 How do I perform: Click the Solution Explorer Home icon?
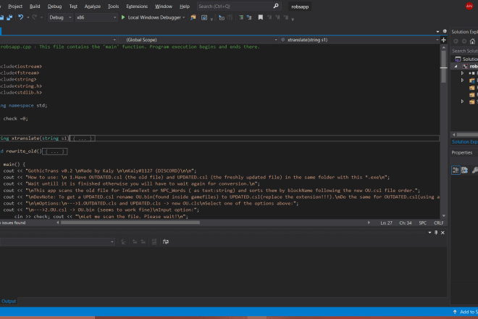coord(472,41)
